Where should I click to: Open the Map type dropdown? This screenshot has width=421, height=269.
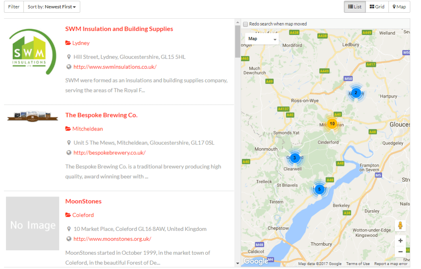262,39
